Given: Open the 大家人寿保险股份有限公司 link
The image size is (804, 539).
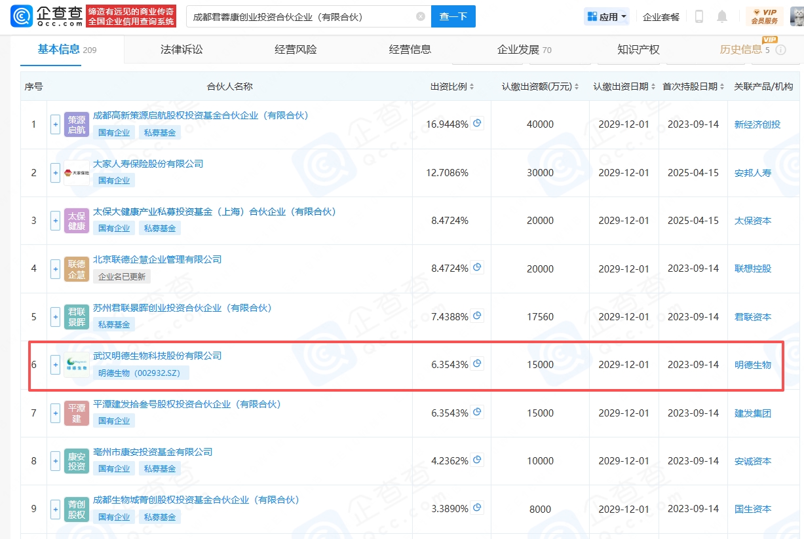Looking at the screenshot, I should pos(148,164).
